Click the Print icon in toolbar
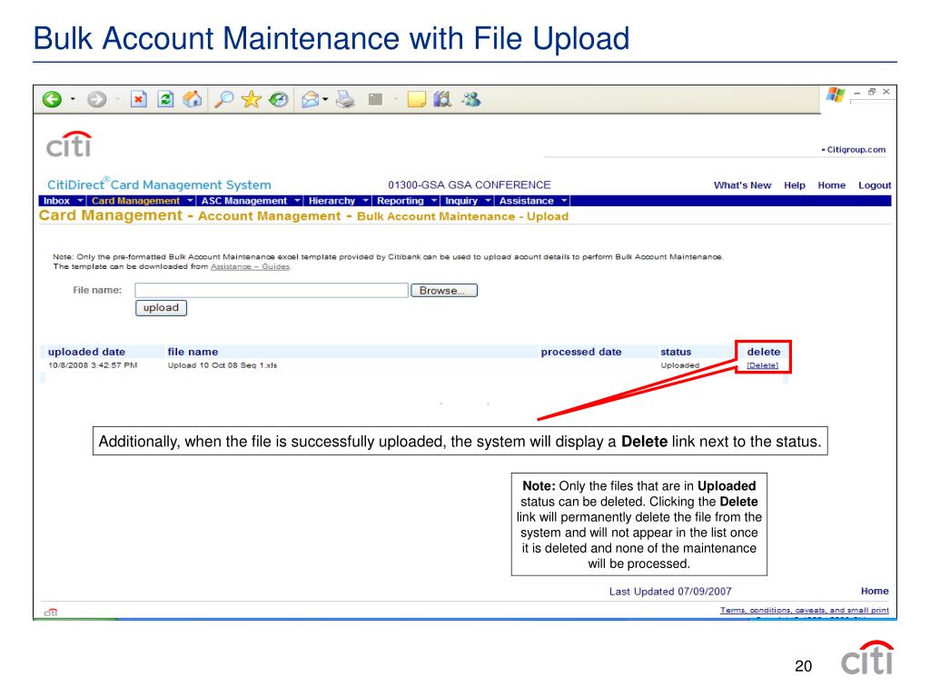 [x=345, y=99]
